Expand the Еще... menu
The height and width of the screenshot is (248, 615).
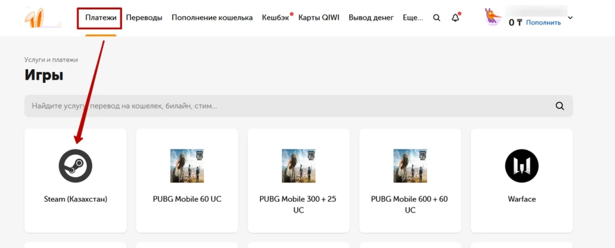[413, 17]
